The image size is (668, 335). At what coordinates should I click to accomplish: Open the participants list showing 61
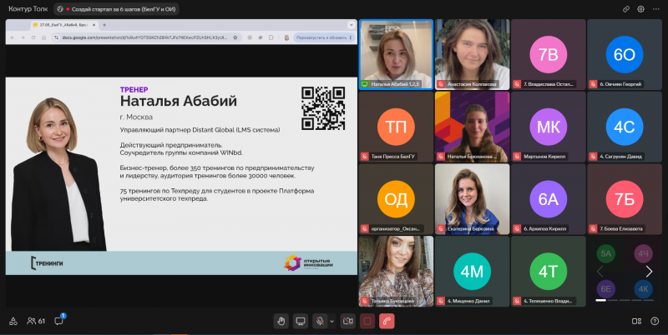pyautogui.click(x=36, y=321)
